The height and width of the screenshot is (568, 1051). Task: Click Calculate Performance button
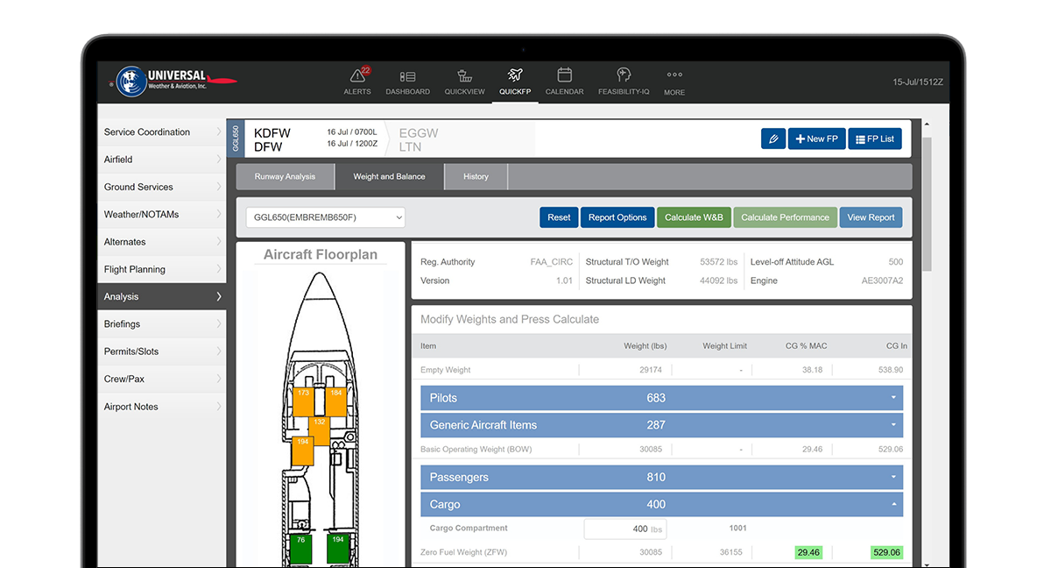[x=785, y=217]
